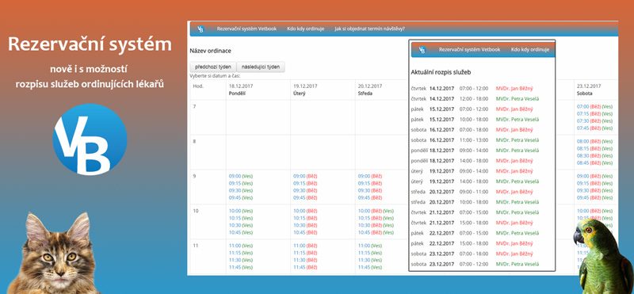Go to následující týden
634x294 pixels.
click(261, 67)
